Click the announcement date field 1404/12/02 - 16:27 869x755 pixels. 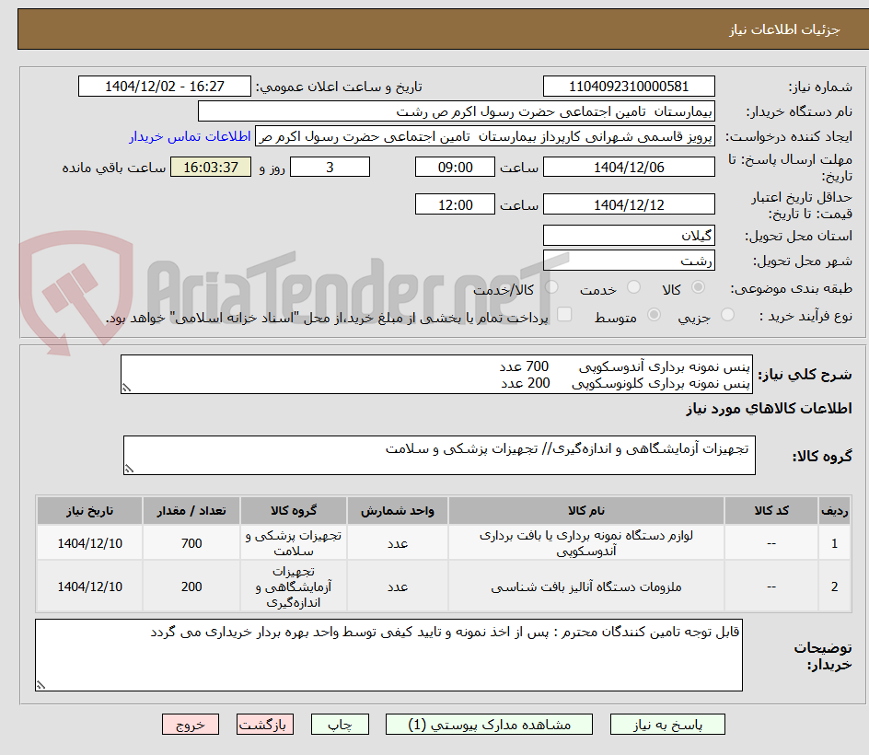click(x=165, y=87)
